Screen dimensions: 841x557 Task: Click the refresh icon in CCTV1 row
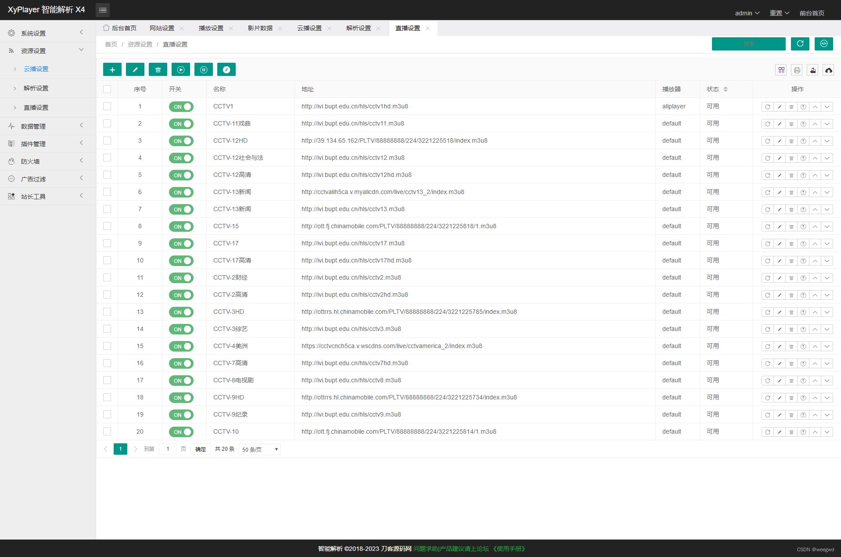click(767, 106)
